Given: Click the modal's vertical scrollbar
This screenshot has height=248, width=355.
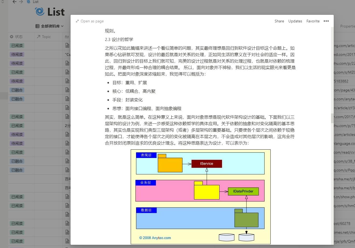Looking at the screenshot, I should click(x=332, y=119).
